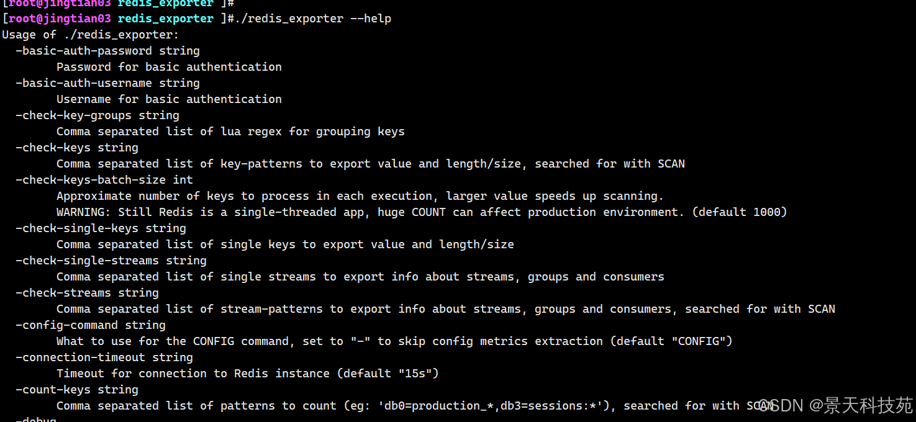Click the -check-streams string flag
Image resolution: width=916 pixels, height=422 pixels.
88,293
